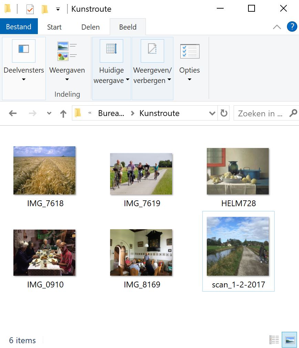Open the Deelvensters panes dropdown
Image resolution: width=299 pixels, height=348 pixels.
coord(24,79)
